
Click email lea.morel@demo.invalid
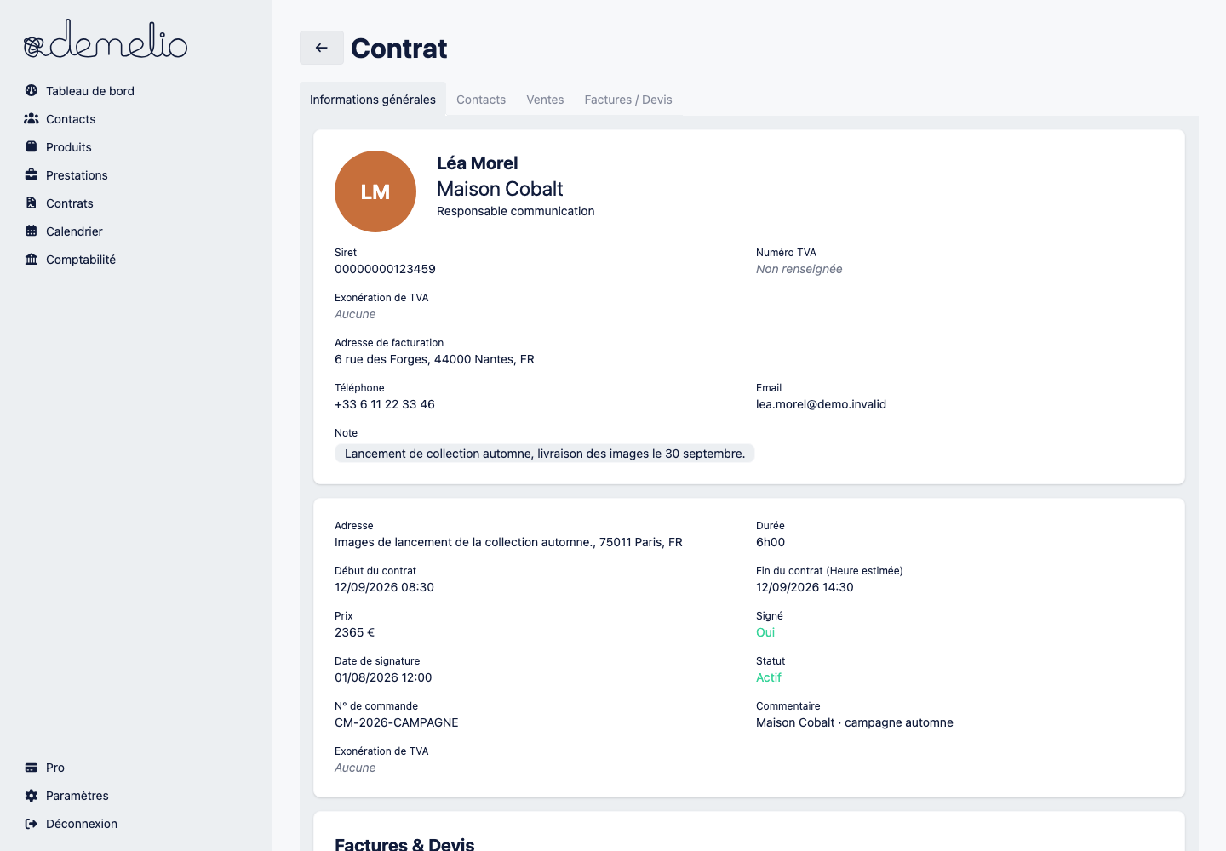point(821,404)
